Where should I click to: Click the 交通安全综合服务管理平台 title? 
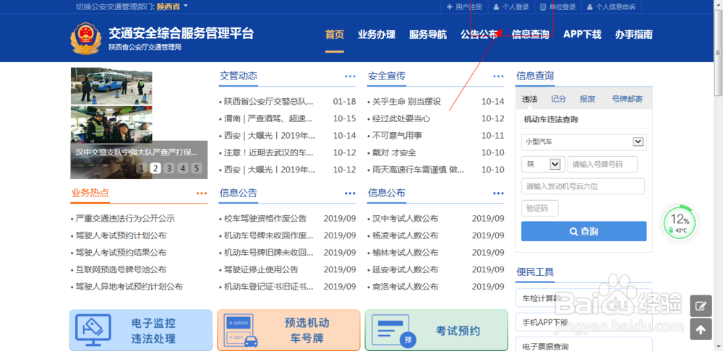[x=181, y=32]
